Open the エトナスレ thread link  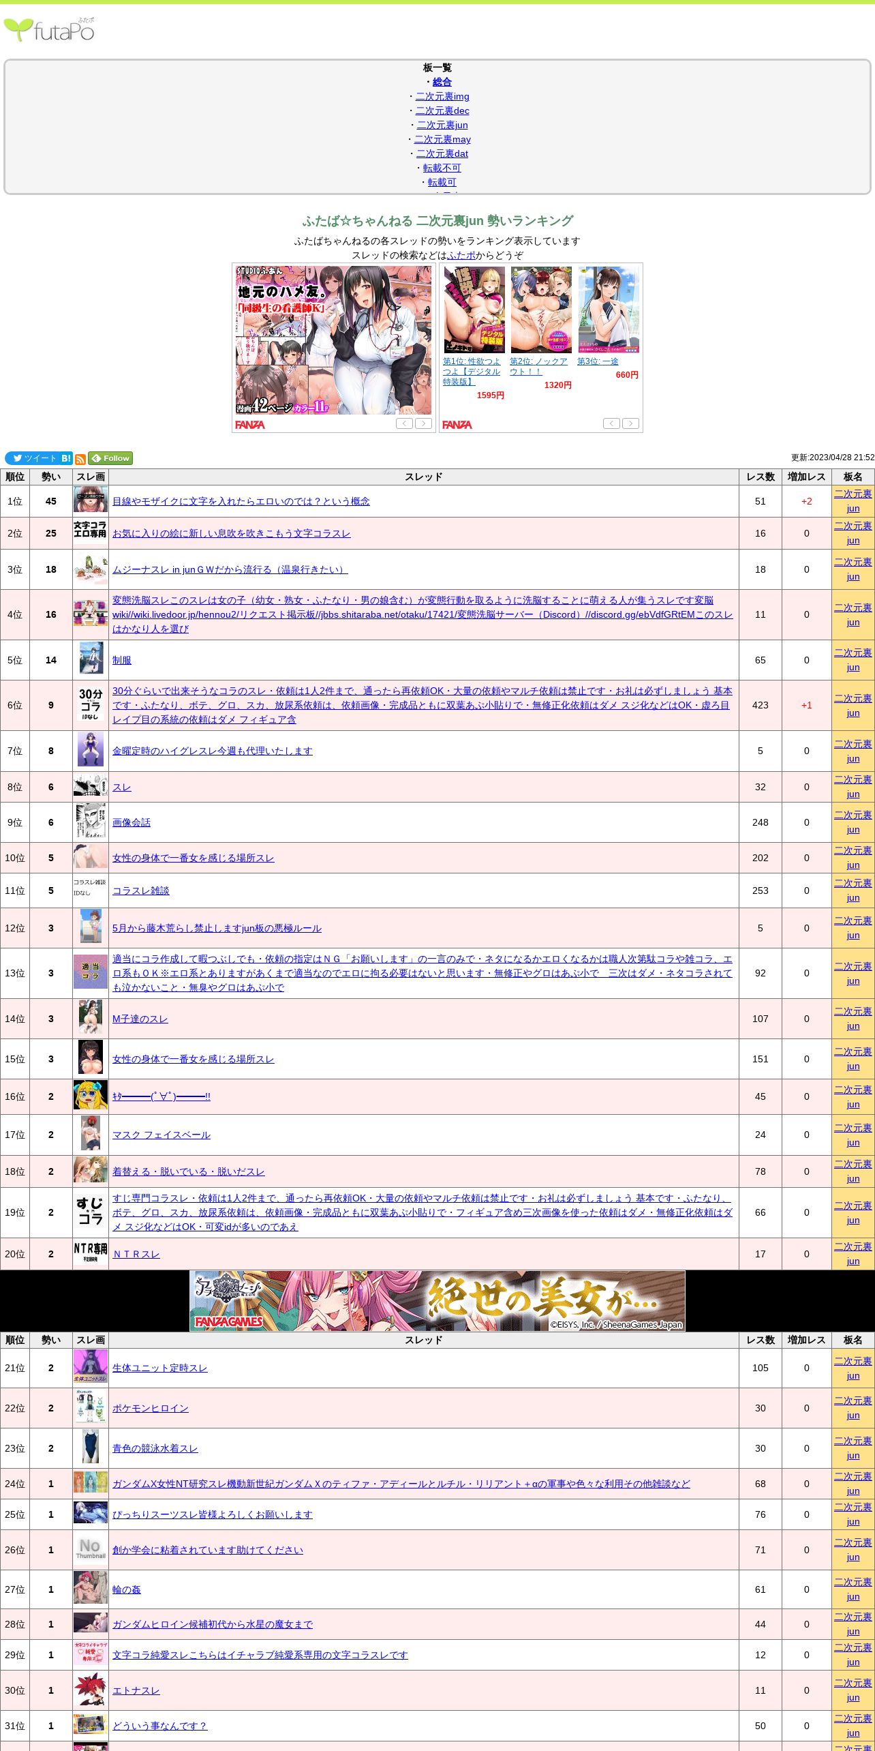click(136, 1690)
